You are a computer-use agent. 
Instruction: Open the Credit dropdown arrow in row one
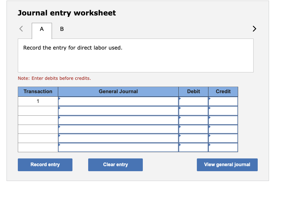tap(209, 98)
